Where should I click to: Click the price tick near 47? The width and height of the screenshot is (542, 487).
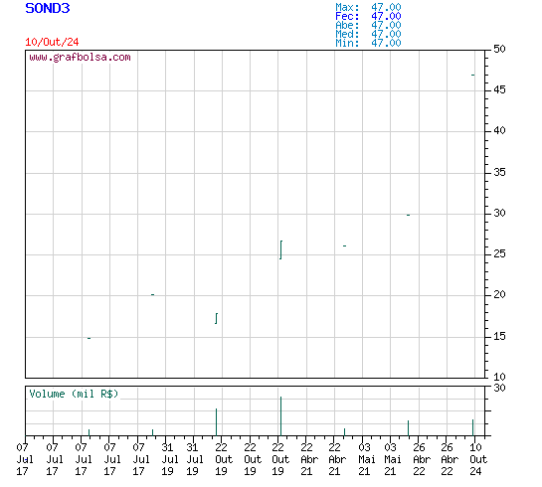pos(472,75)
